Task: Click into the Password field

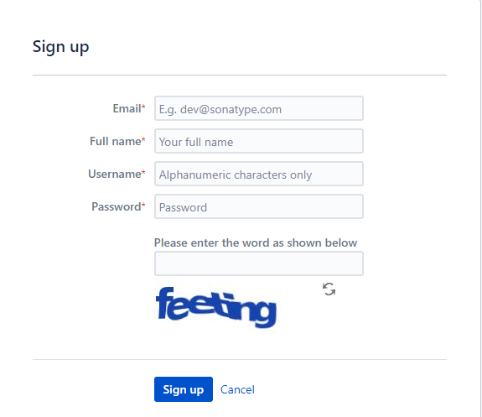Action: (259, 206)
